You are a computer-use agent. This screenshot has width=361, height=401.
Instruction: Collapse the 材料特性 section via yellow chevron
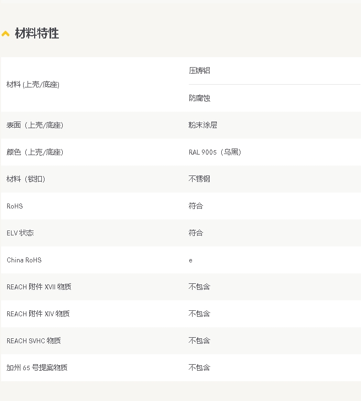point(6,34)
